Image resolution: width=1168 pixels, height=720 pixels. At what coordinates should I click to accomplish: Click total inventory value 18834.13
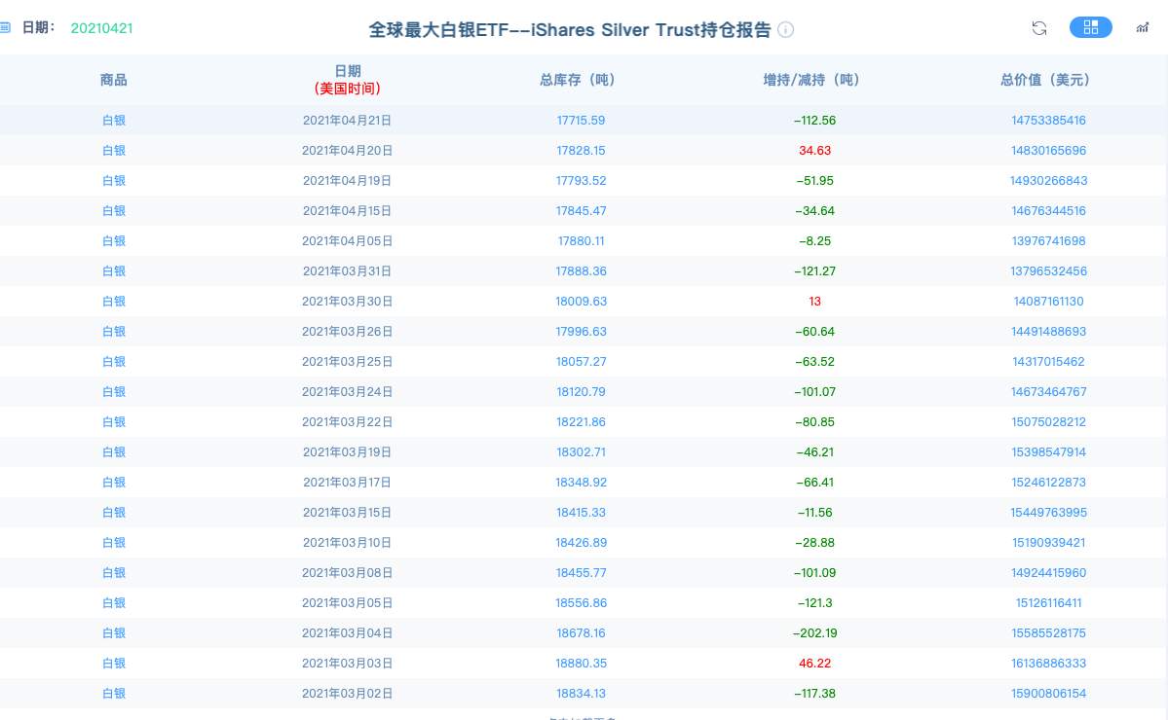click(x=581, y=693)
